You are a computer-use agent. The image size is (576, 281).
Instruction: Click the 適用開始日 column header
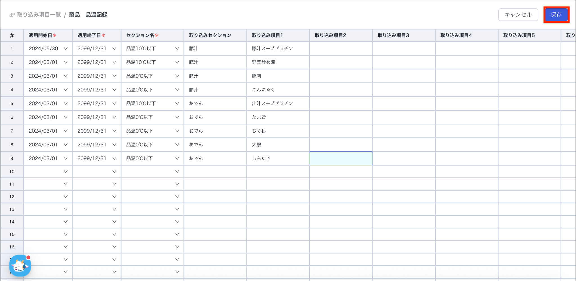48,35
